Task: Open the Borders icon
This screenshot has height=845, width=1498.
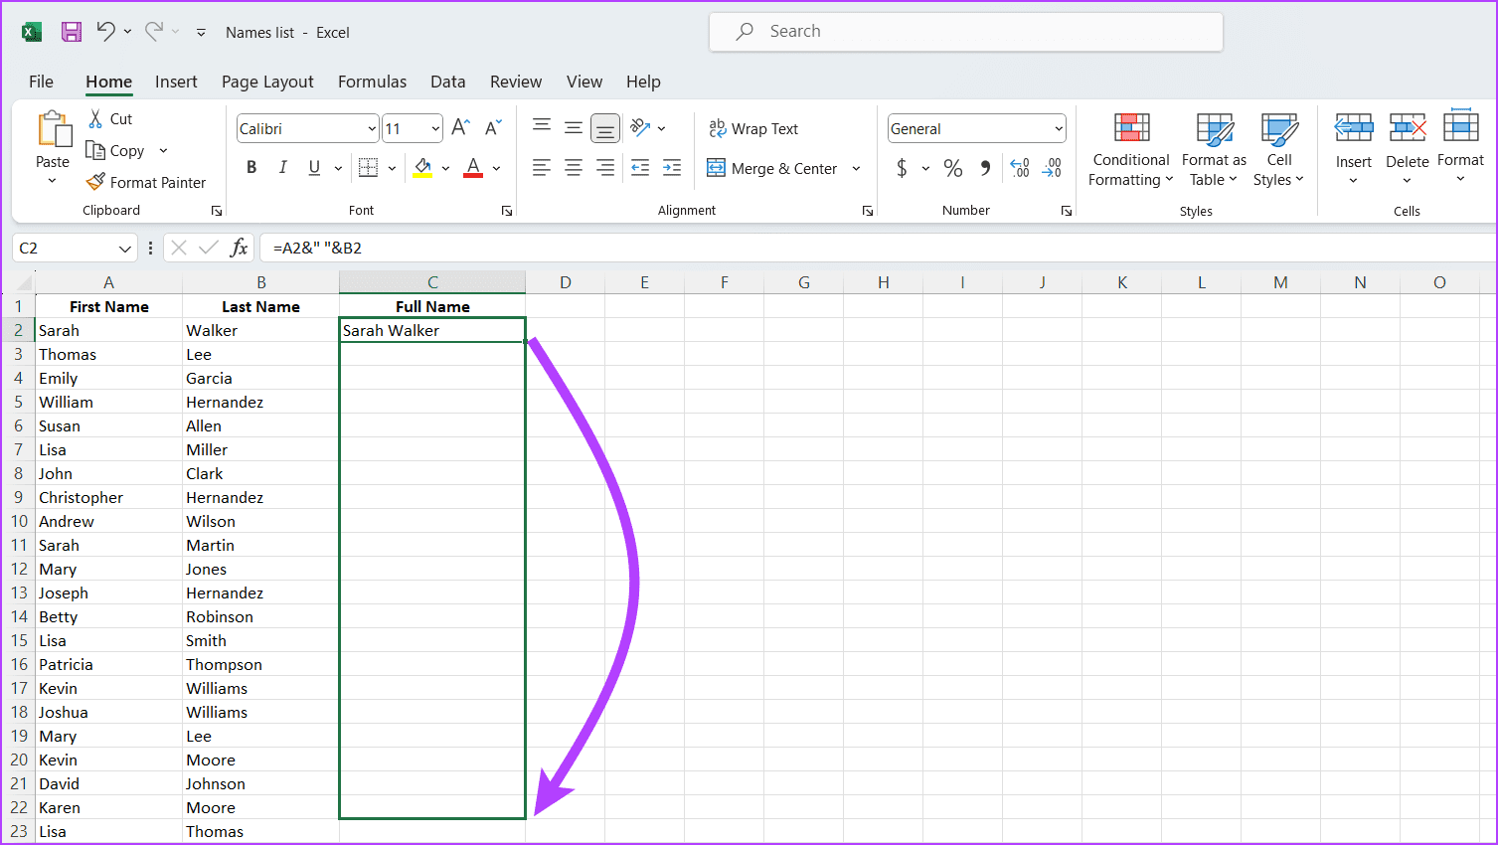Action: [368, 168]
